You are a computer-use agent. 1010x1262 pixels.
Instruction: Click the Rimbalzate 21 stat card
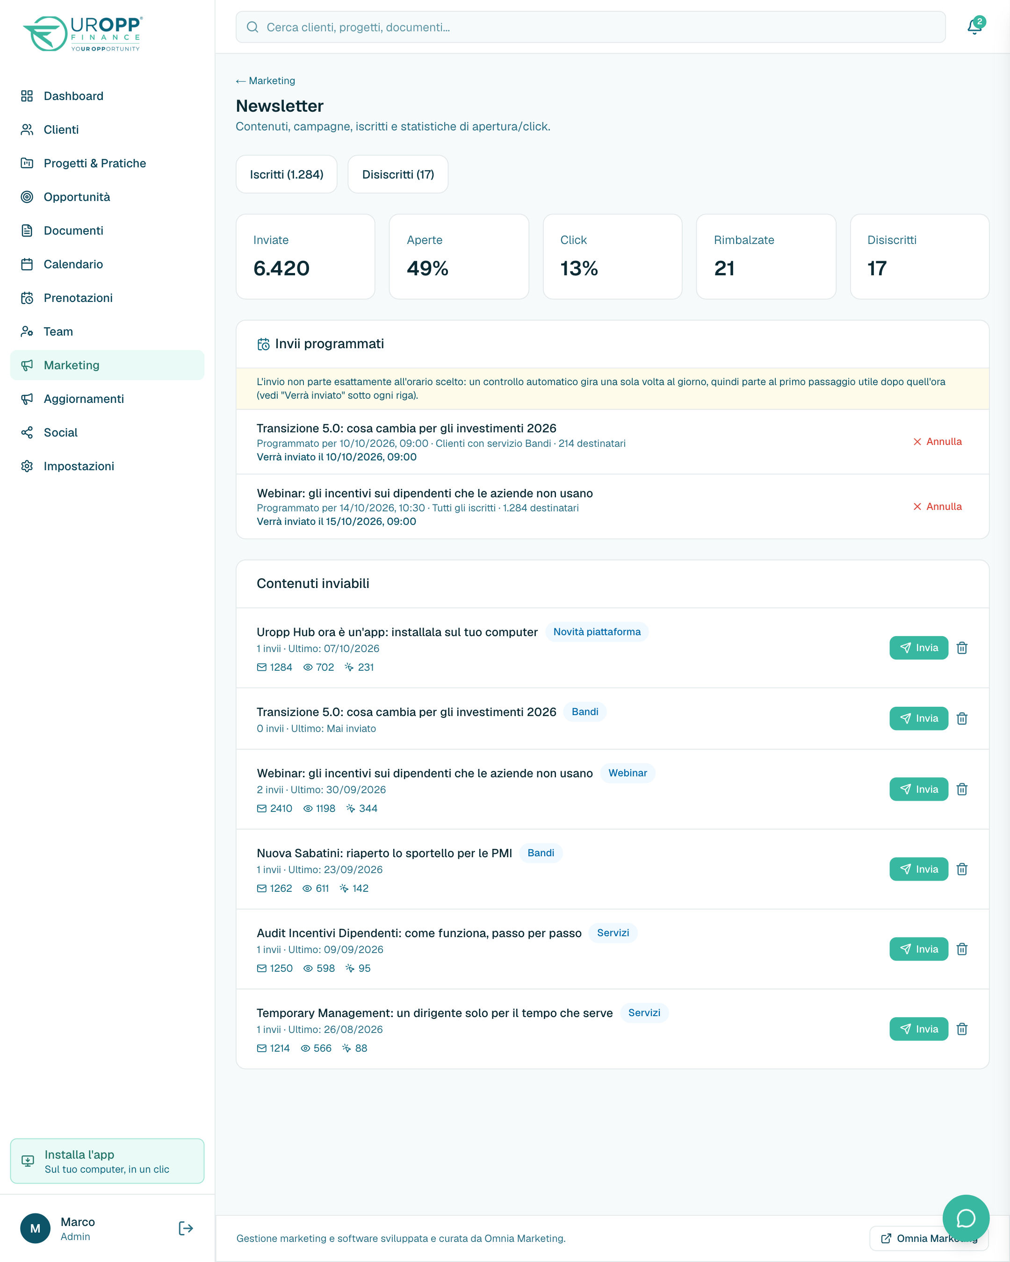coord(766,257)
